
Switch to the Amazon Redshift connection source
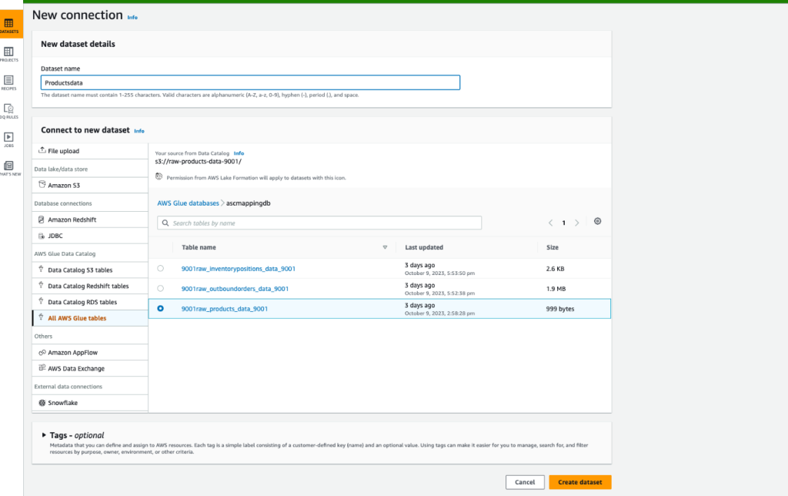pyautogui.click(x=72, y=219)
